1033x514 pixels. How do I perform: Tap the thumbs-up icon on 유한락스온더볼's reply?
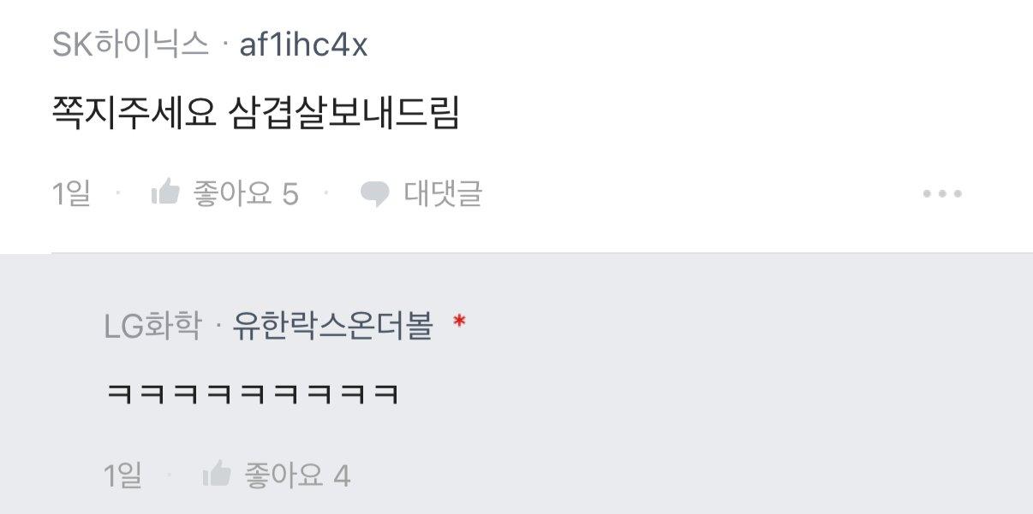pyautogui.click(x=217, y=474)
